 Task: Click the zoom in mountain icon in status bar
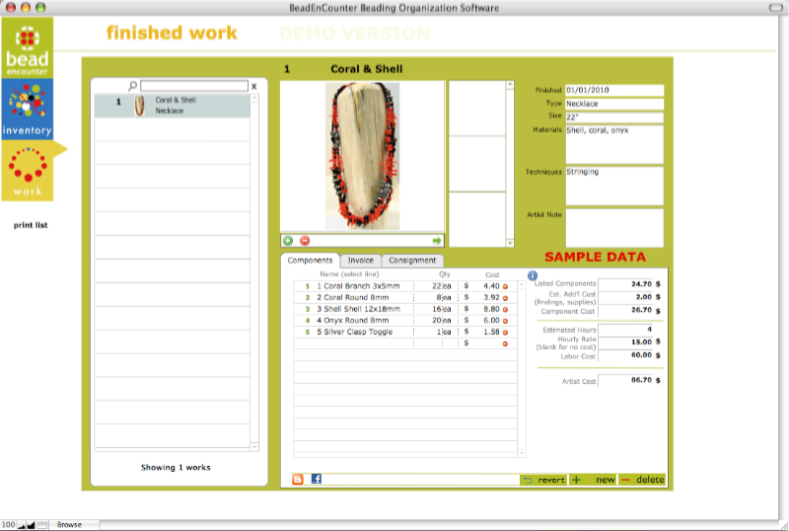click(32, 525)
